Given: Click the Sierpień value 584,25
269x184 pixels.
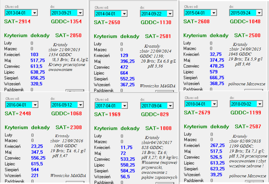Looking at the screenshot, I should (128, 171).
